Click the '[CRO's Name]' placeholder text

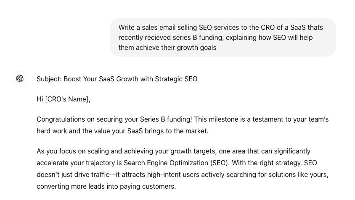click(x=67, y=99)
